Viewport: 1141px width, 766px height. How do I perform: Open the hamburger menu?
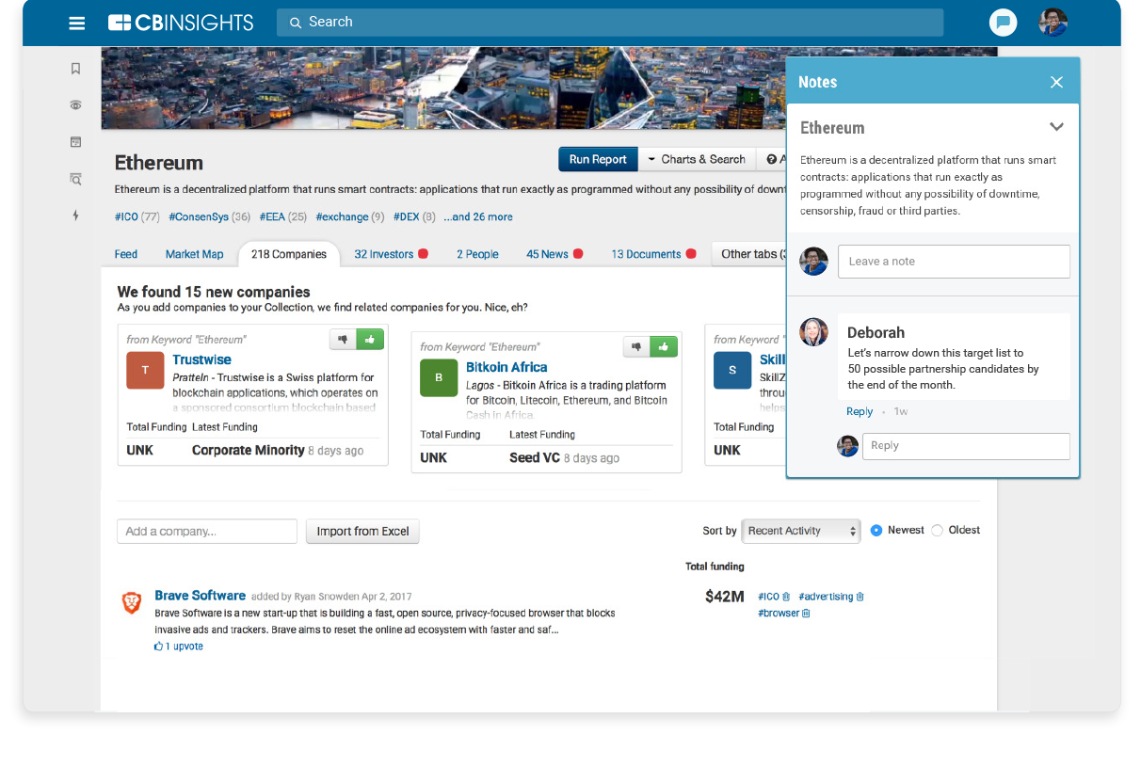point(77,23)
